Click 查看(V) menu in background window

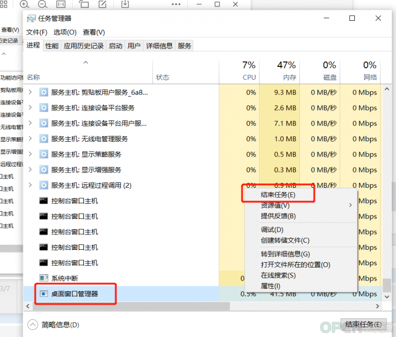tap(10, 30)
